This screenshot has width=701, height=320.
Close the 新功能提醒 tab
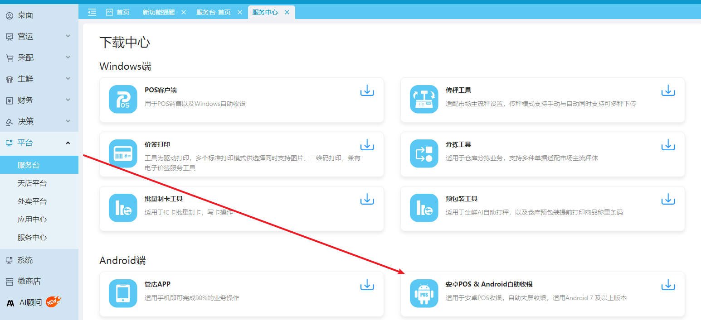pos(184,12)
